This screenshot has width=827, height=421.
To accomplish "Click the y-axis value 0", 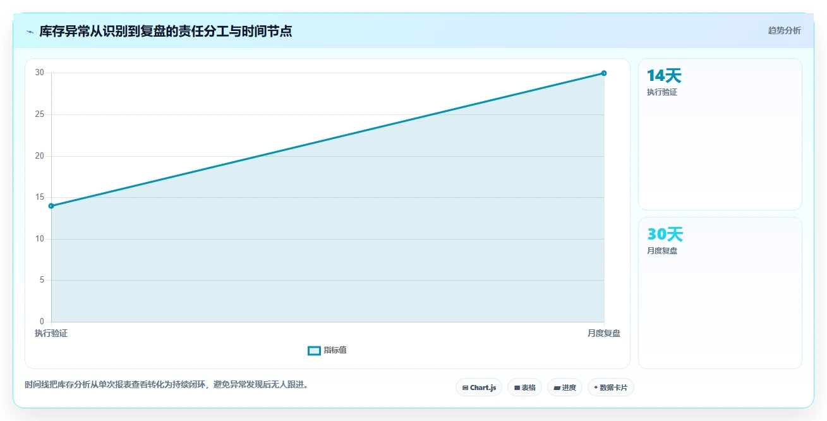I will [x=42, y=321].
